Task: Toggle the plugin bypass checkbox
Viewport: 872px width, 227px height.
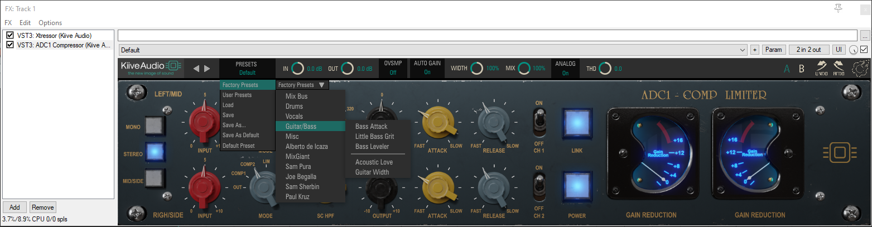Action: click(864, 50)
